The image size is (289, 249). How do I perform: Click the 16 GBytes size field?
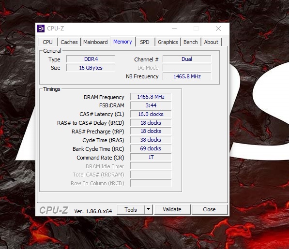pos(91,68)
